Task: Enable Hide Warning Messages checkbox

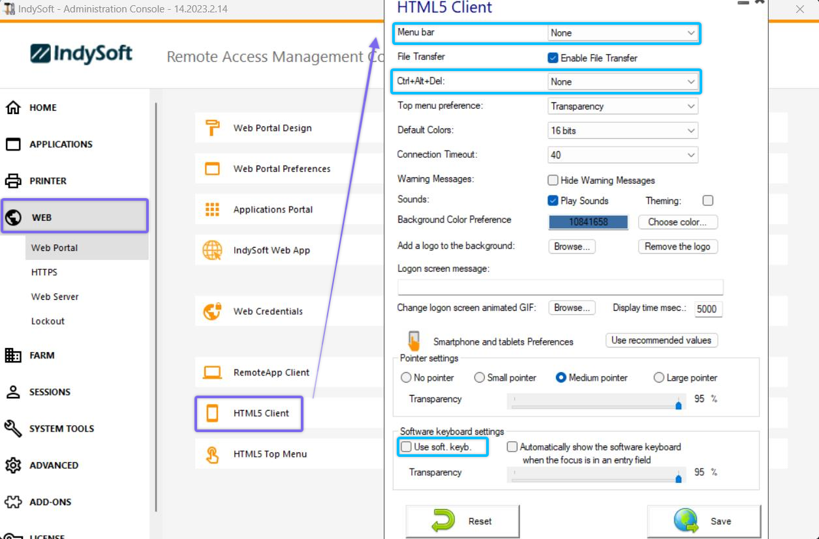Action: point(553,181)
